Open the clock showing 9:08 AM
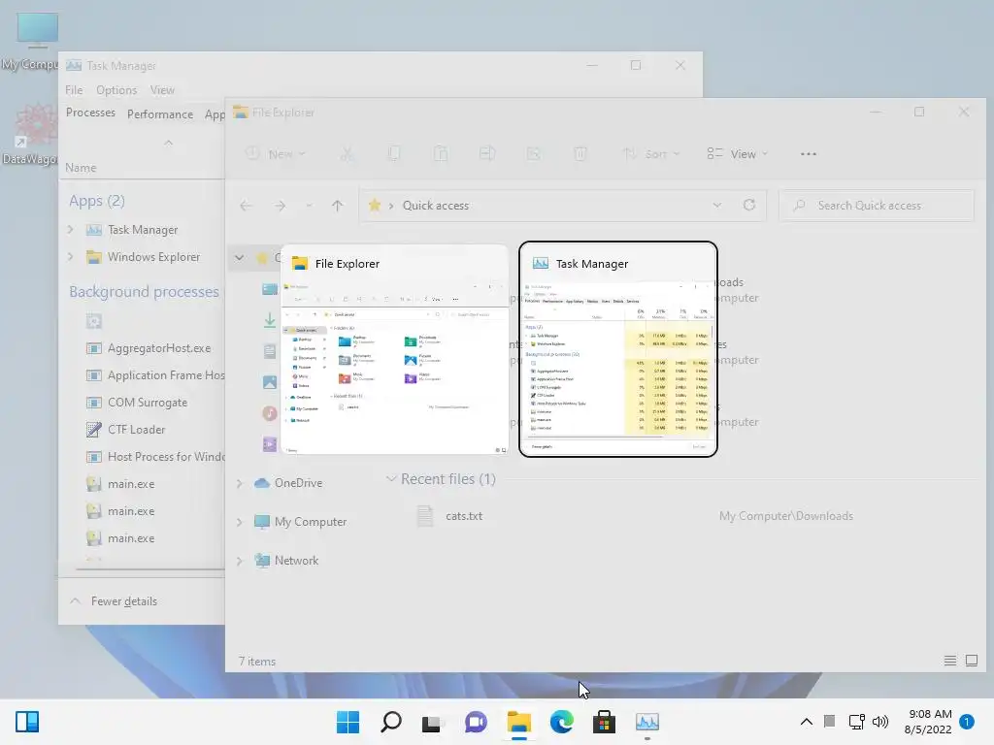The width and height of the screenshot is (994, 745). 929,722
